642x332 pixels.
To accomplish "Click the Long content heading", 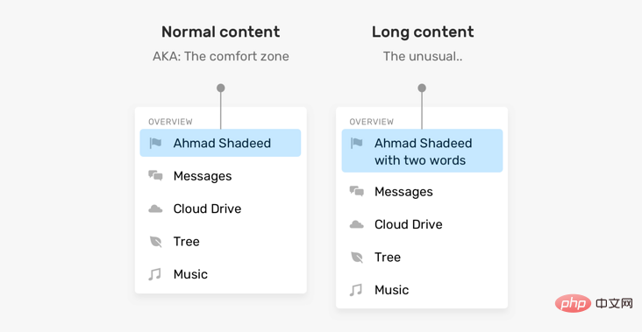I will coord(423,32).
